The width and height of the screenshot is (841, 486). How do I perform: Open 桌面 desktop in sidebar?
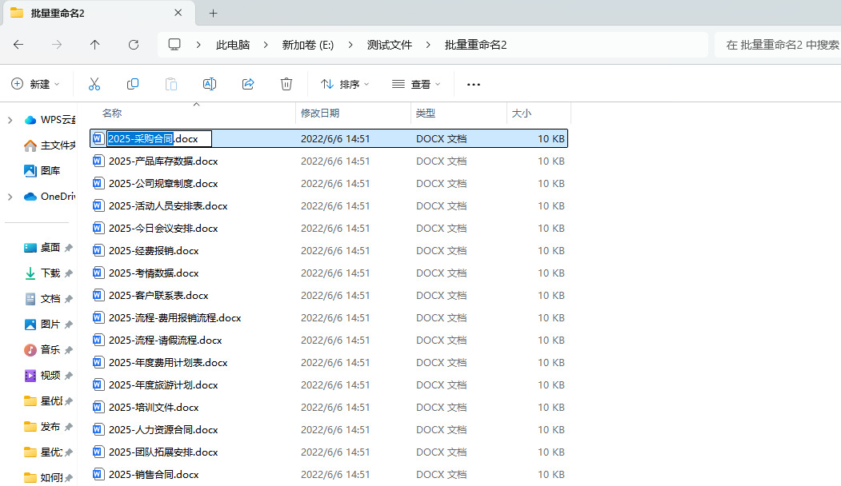(42, 248)
